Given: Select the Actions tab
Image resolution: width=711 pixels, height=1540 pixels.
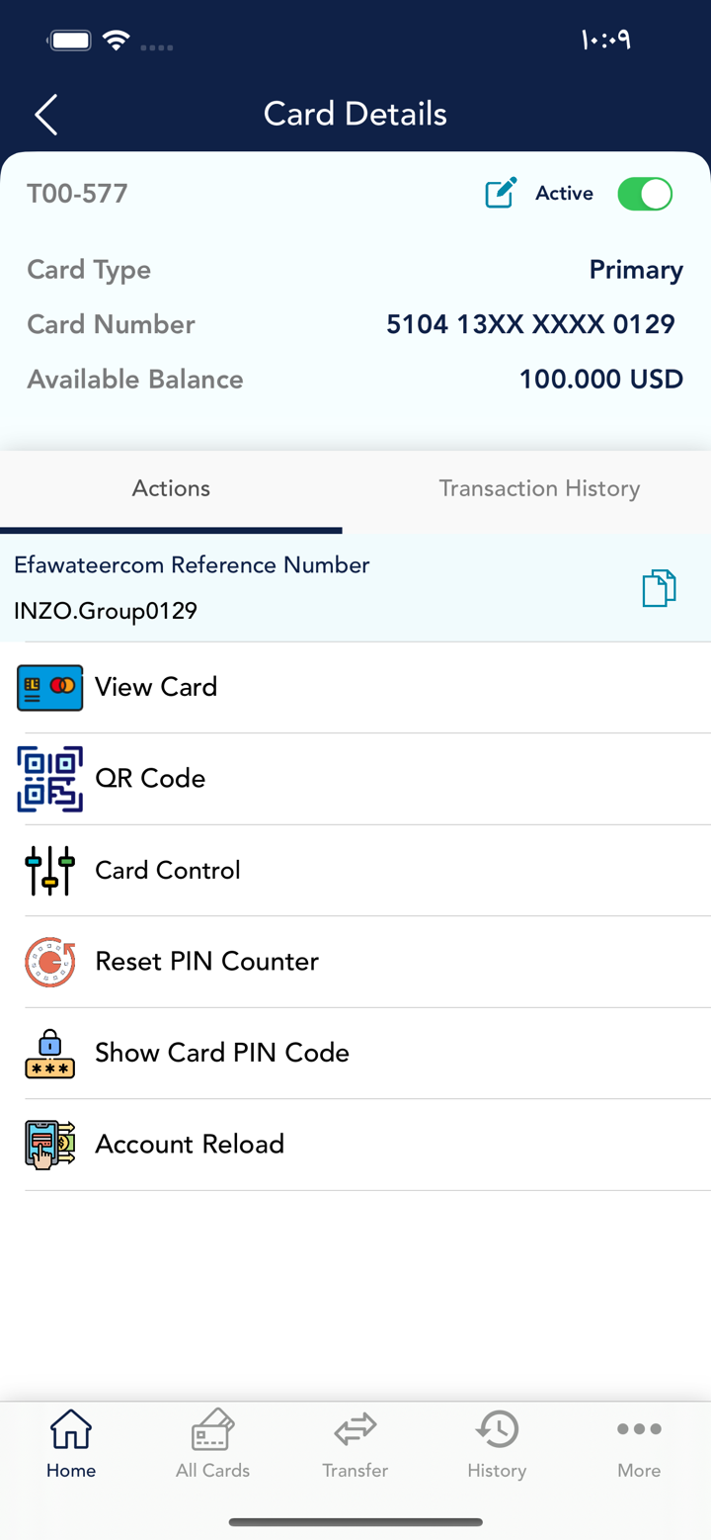Looking at the screenshot, I should tap(171, 488).
